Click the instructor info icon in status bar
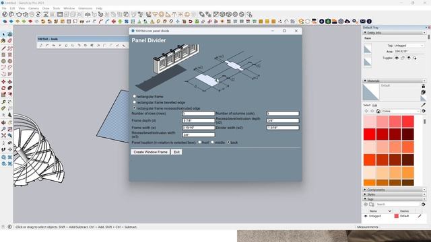The height and width of the screenshot is (242, 431). (x=9, y=227)
